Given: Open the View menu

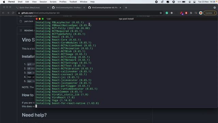Looking at the screenshot, I should [x=34, y=2].
